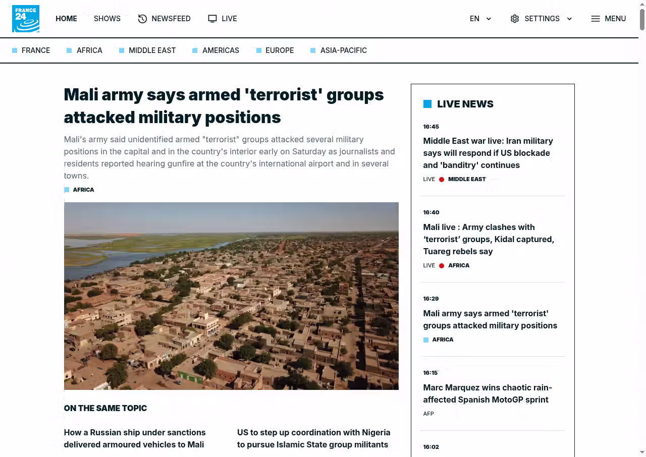
Task: Open the Asia-Pacific section tab
Action: pyautogui.click(x=343, y=50)
